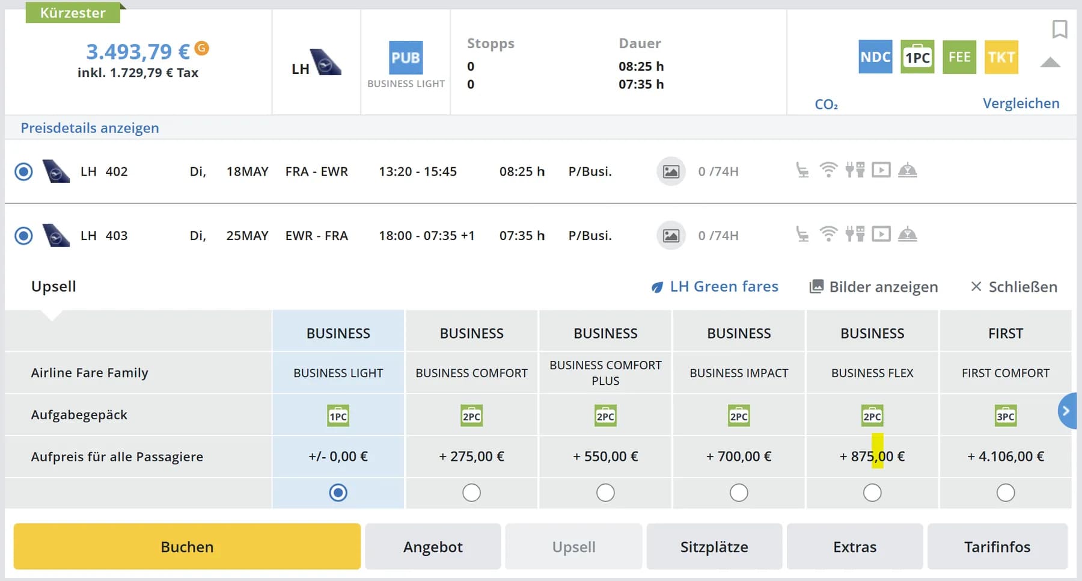Click the + 4.106,00 € surcharge
This screenshot has height=581, width=1082.
tap(1006, 456)
